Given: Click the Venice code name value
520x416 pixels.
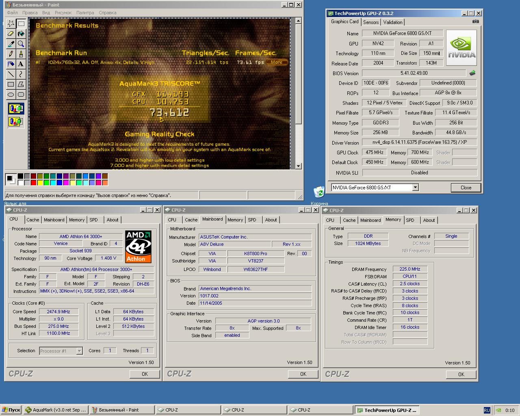Looking at the screenshot, I should (x=61, y=244).
